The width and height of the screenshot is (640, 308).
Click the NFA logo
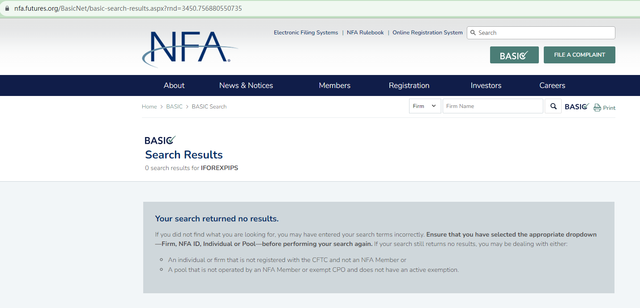(190, 48)
